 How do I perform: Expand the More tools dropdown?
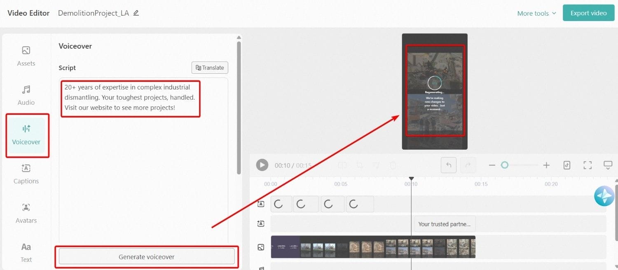pyautogui.click(x=536, y=13)
